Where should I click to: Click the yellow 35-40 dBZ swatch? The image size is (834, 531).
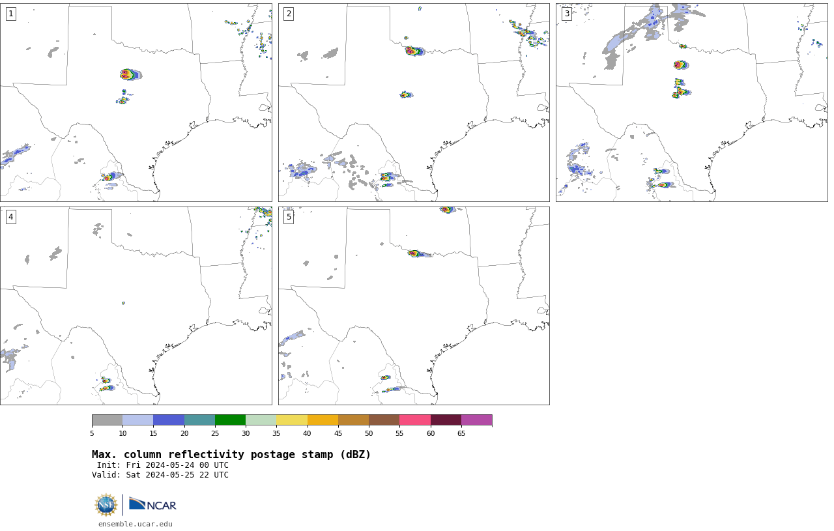point(292,420)
